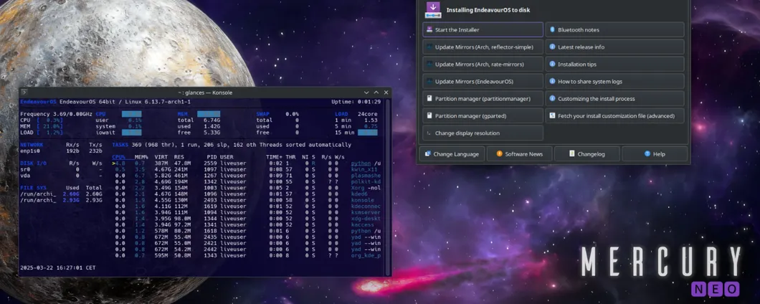Click the document icon on Partition manager (gparted)
The width and height of the screenshot is (760, 304).
pyautogui.click(x=429, y=116)
